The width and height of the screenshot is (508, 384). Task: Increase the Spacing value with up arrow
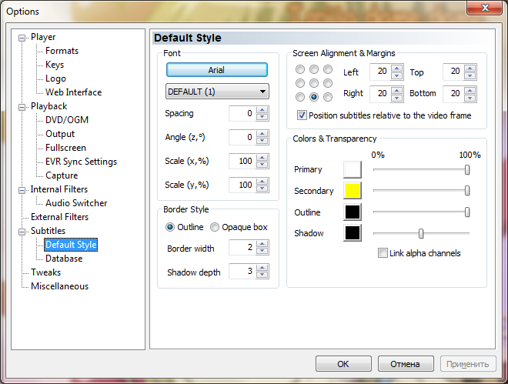click(262, 110)
